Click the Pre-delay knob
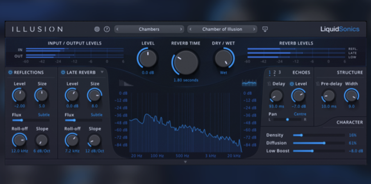The height and width of the screenshot is (184, 371). tap(329, 96)
